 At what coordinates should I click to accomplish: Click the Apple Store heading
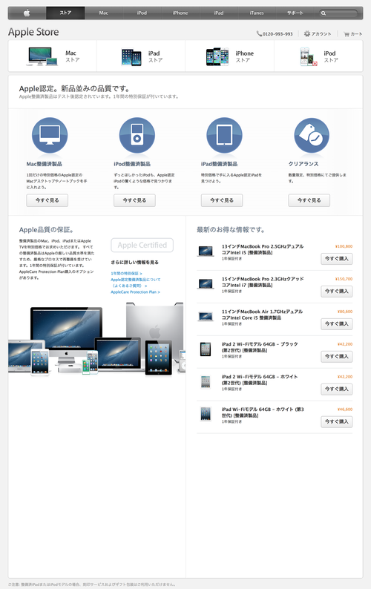(33, 32)
